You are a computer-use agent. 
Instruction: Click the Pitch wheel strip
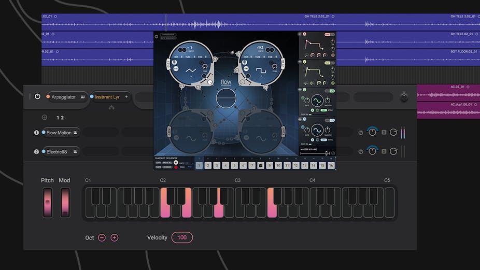click(x=48, y=202)
